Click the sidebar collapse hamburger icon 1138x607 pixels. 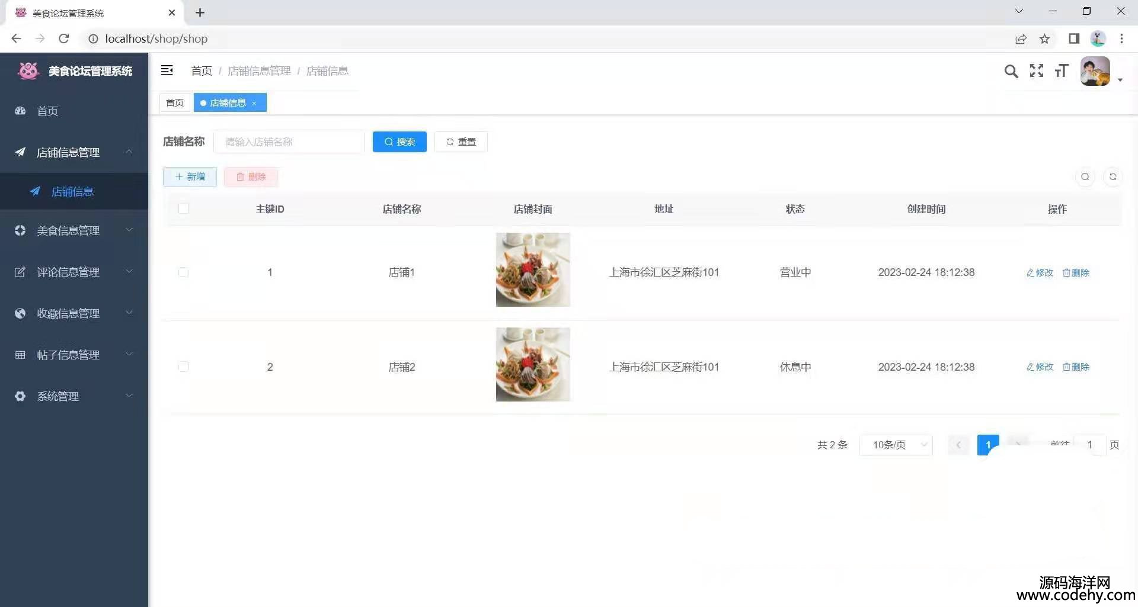coord(167,70)
